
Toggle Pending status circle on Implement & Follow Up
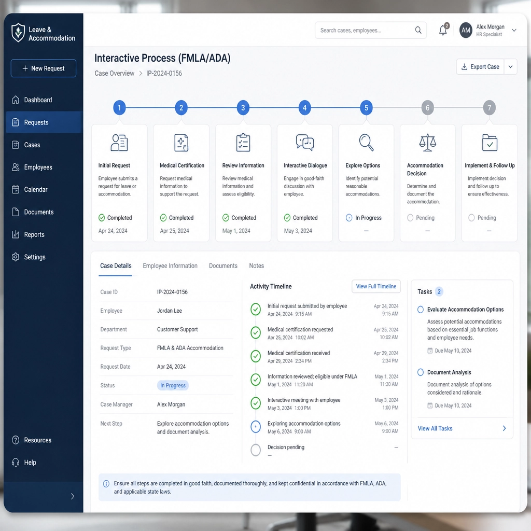[471, 218]
